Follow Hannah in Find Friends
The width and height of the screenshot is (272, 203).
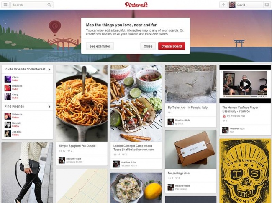click(x=15, y=126)
